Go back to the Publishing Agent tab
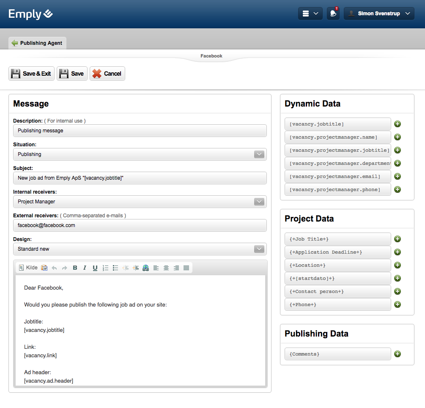 point(37,43)
